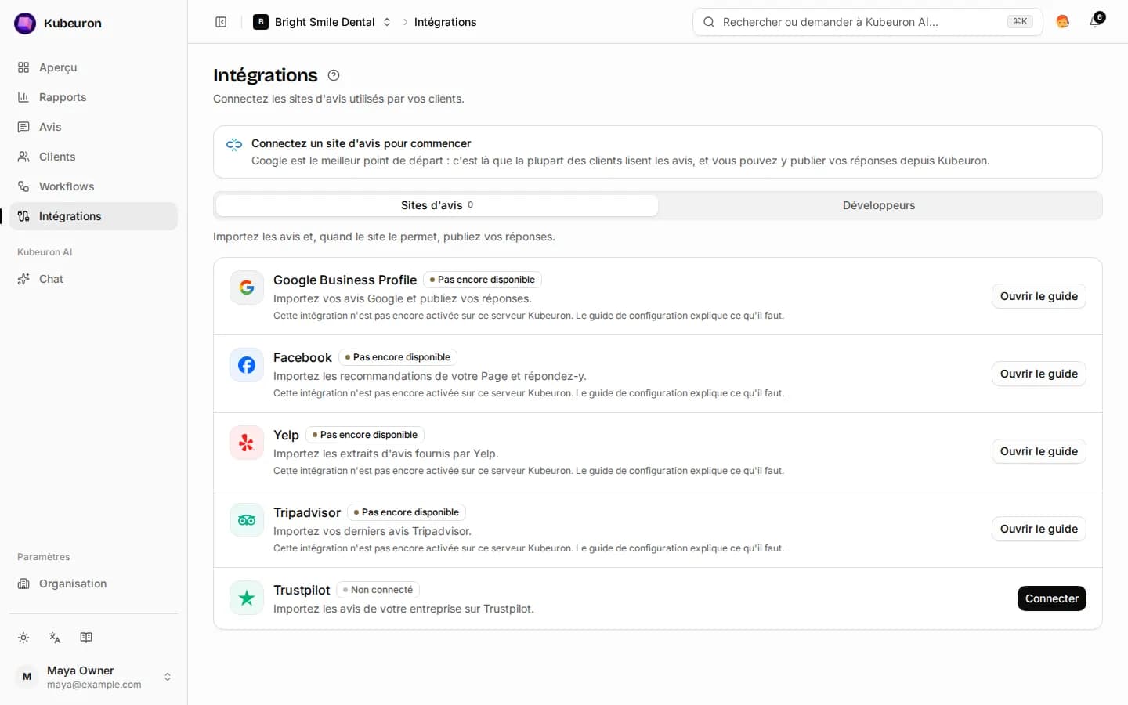Screen dimensions: 1128x705
Task: Open Clients page
Action: (93, 157)
